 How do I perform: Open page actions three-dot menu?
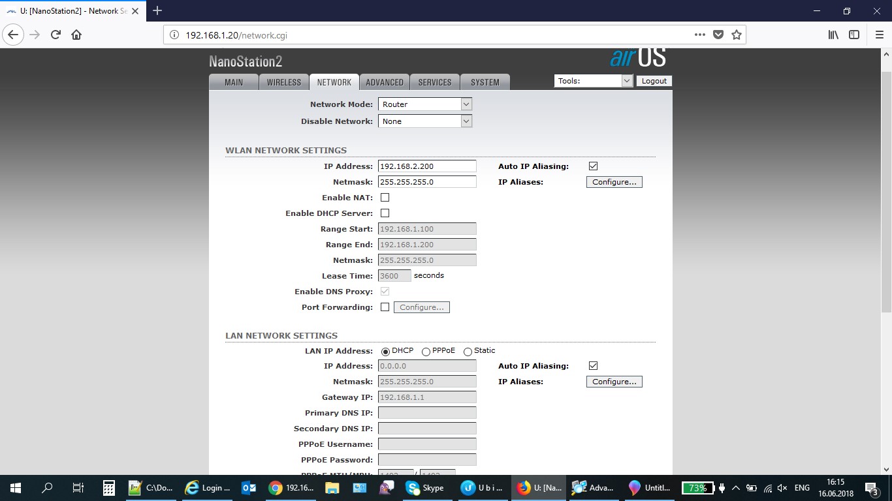point(699,35)
